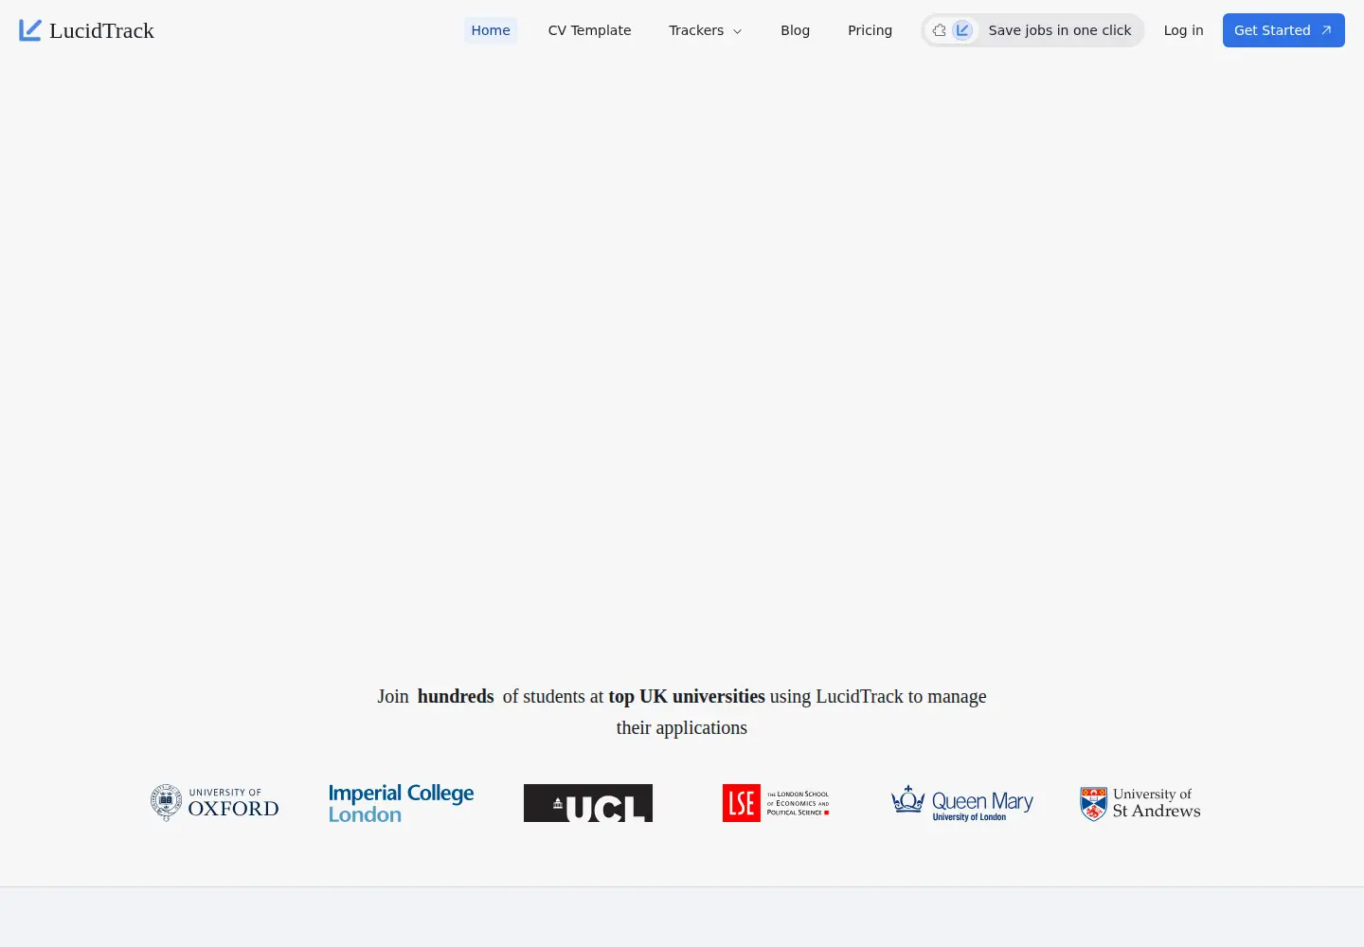
Task: Click the University of St Andrews crest
Action: tap(1094, 804)
